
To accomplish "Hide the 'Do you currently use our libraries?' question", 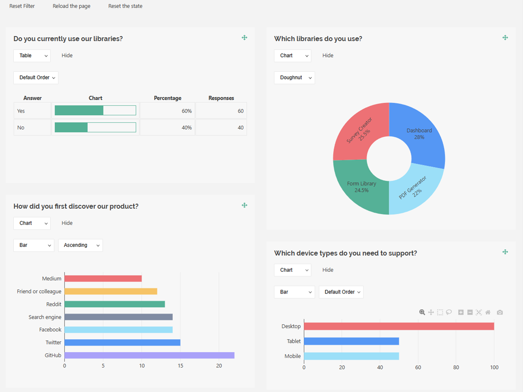I will coord(67,55).
